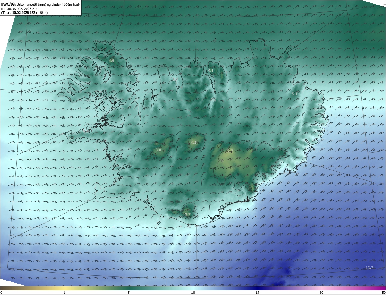Click the 3.3 value label on the central glacier
386x295 pixels.
click(x=193, y=143)
